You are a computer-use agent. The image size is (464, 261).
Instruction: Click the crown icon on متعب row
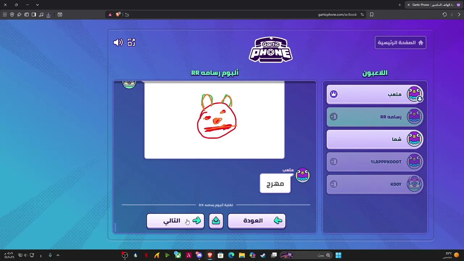tap(333, 94)
